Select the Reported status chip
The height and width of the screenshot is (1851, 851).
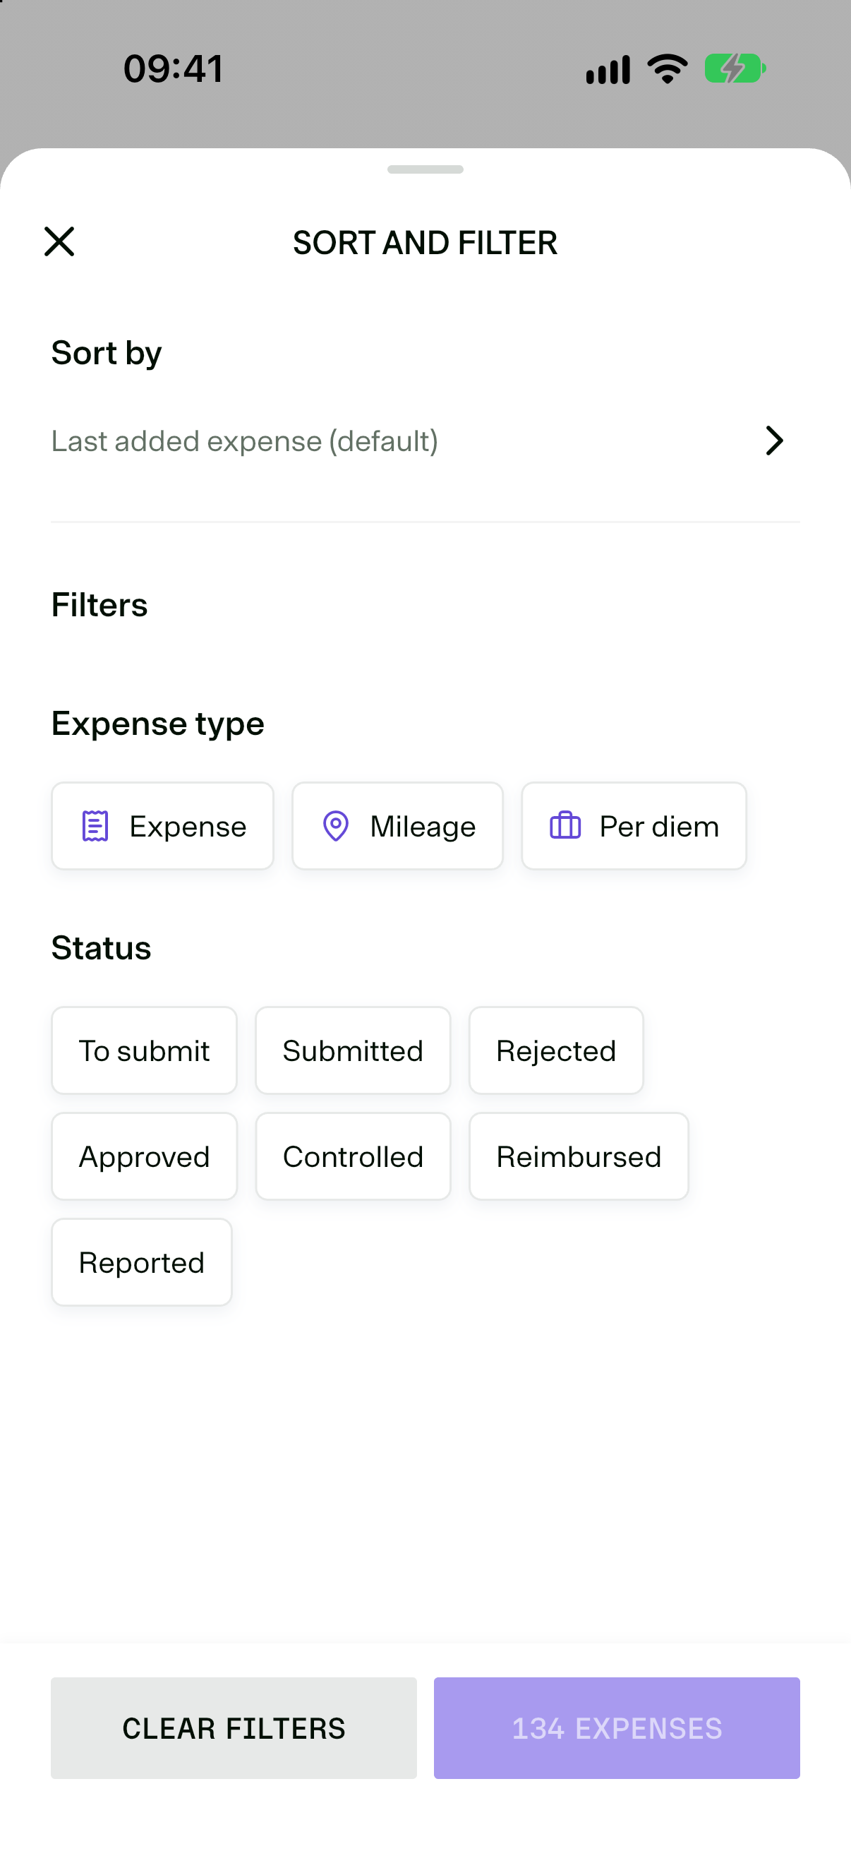tap(141, 1262)
